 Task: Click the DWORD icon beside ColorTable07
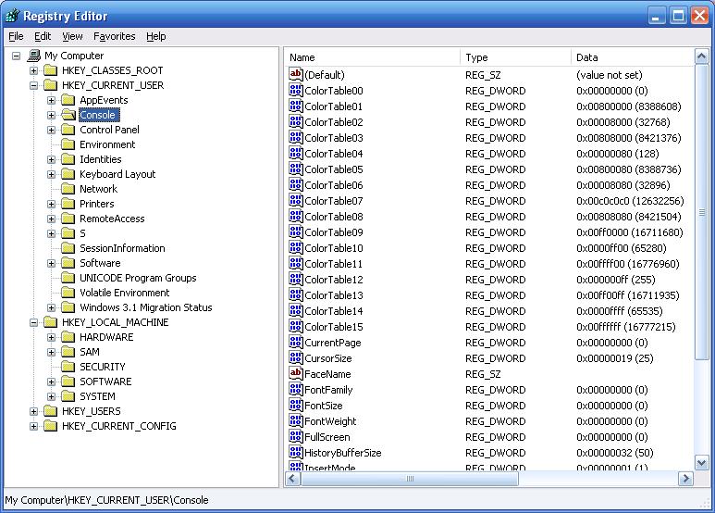(x=296, y=200)
